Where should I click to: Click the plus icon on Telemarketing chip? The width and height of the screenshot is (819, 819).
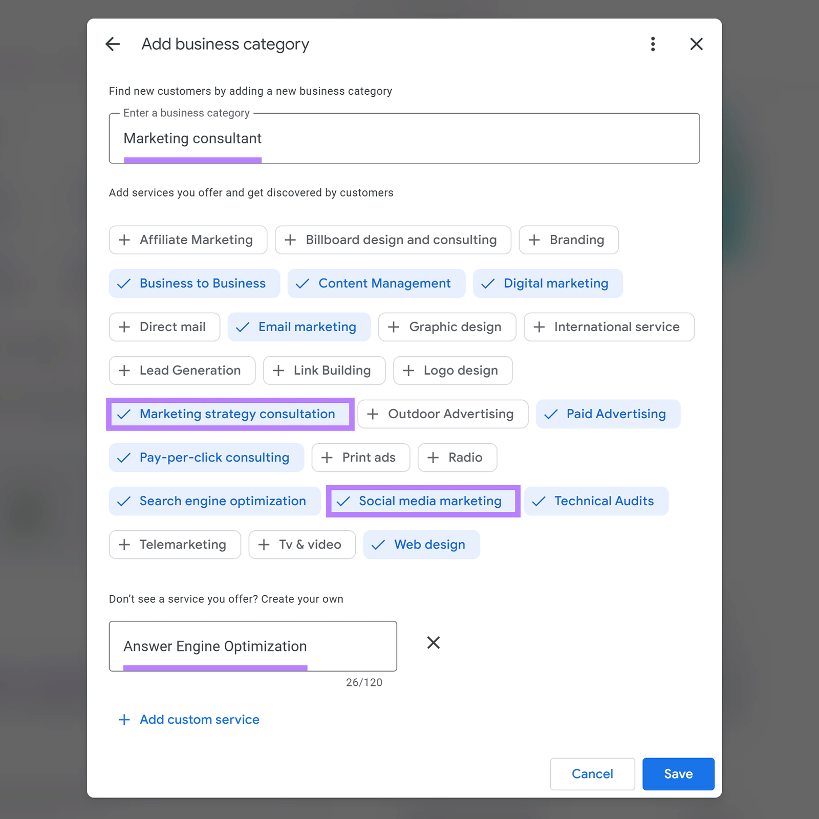(x=124, y=545)
